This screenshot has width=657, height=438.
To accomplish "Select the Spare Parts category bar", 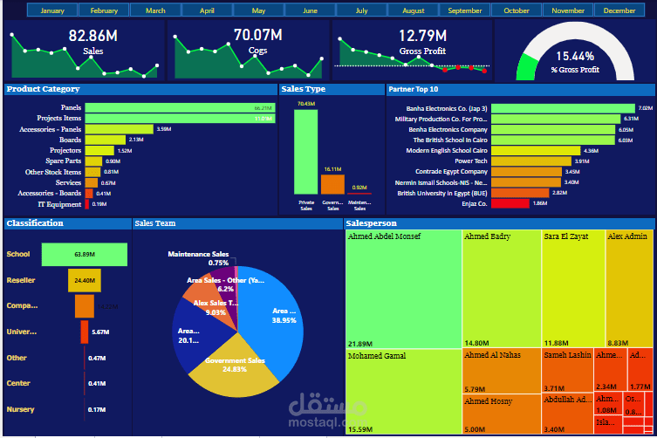I will coord(93,161).
